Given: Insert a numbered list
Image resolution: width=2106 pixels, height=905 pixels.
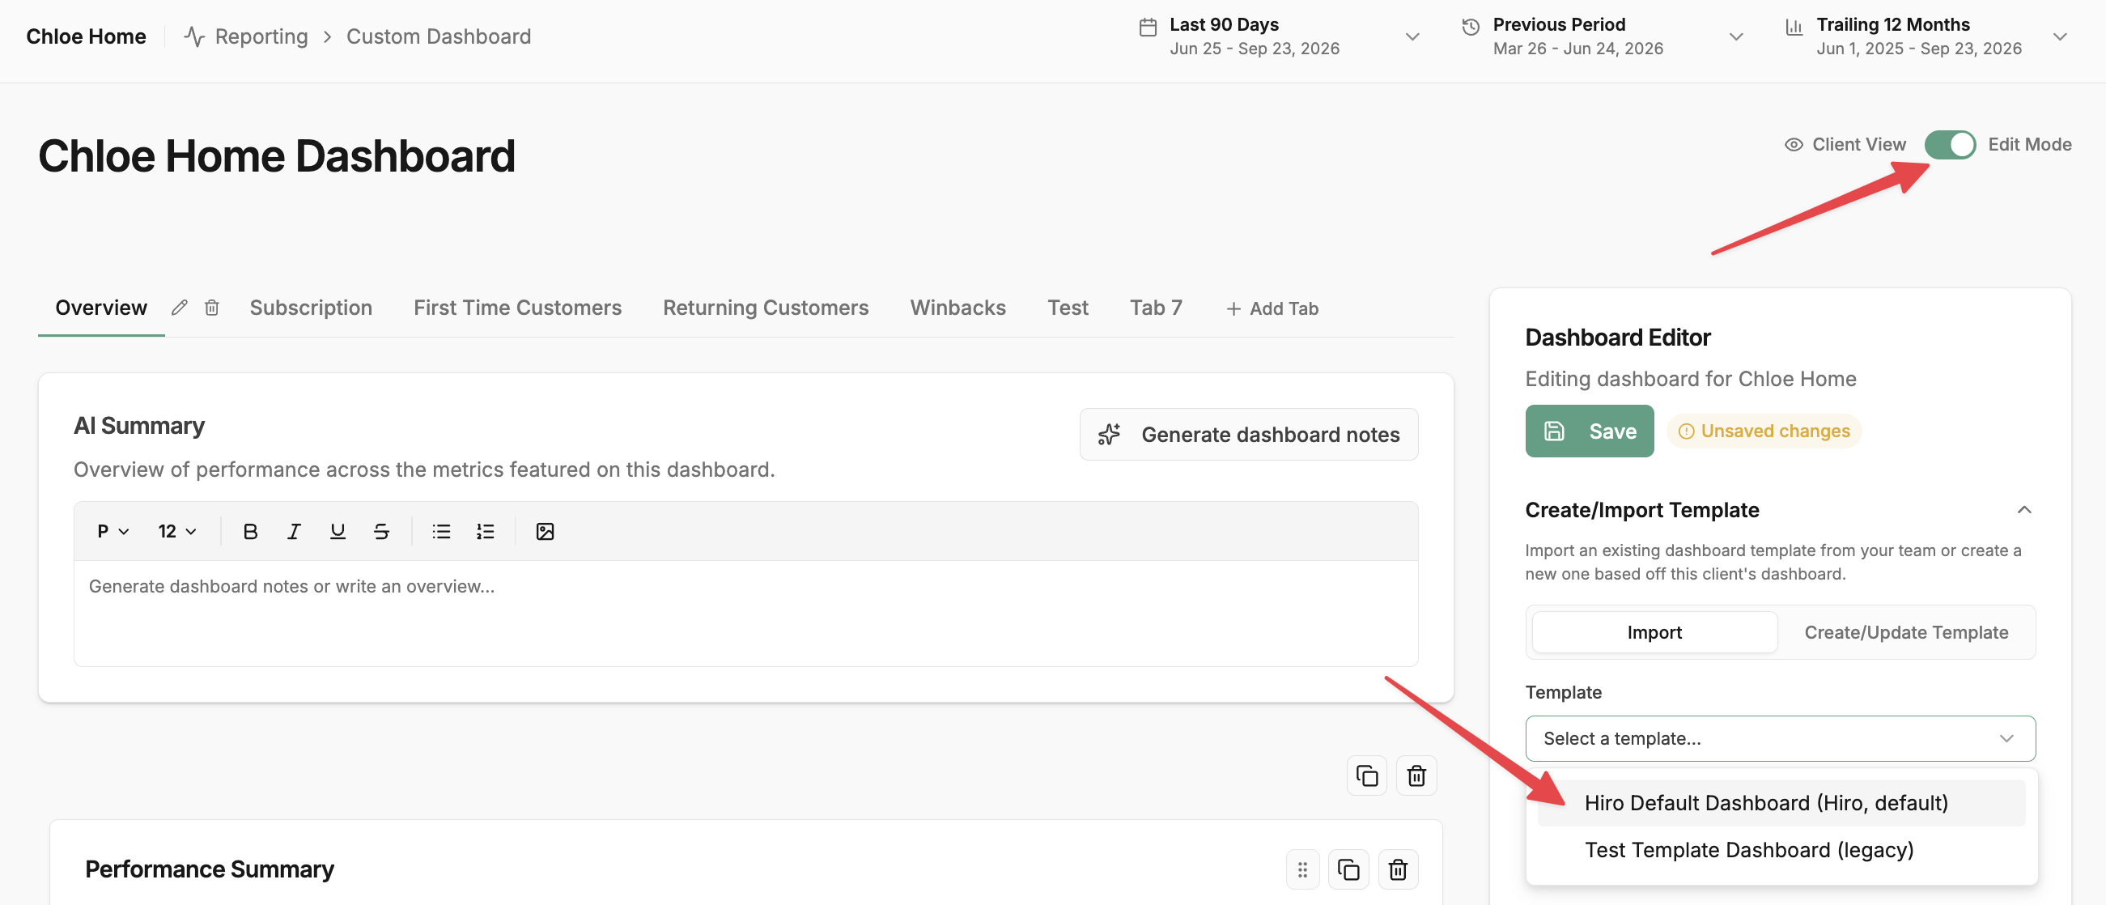Looking at the screenshot, I should [486, 531].
